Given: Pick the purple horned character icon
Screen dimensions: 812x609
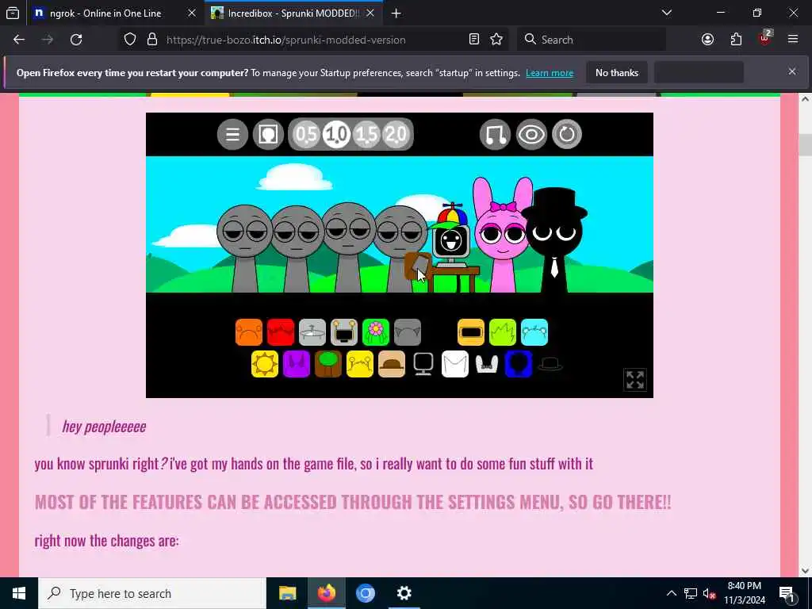Looking at the screenshot, I should coord(297,364).
